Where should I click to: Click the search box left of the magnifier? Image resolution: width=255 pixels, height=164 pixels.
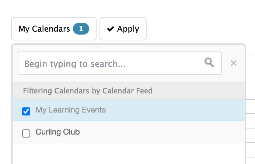[166, 64]
